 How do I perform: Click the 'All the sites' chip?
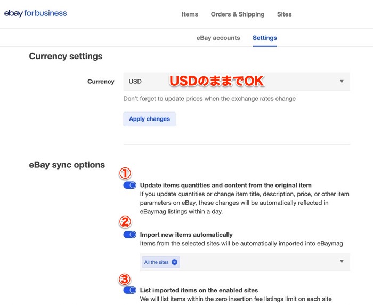click(x=157, y=262)
